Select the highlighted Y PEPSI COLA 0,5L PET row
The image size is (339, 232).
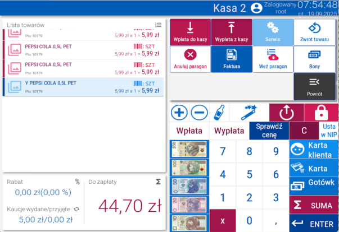click(x=83, y=87)
